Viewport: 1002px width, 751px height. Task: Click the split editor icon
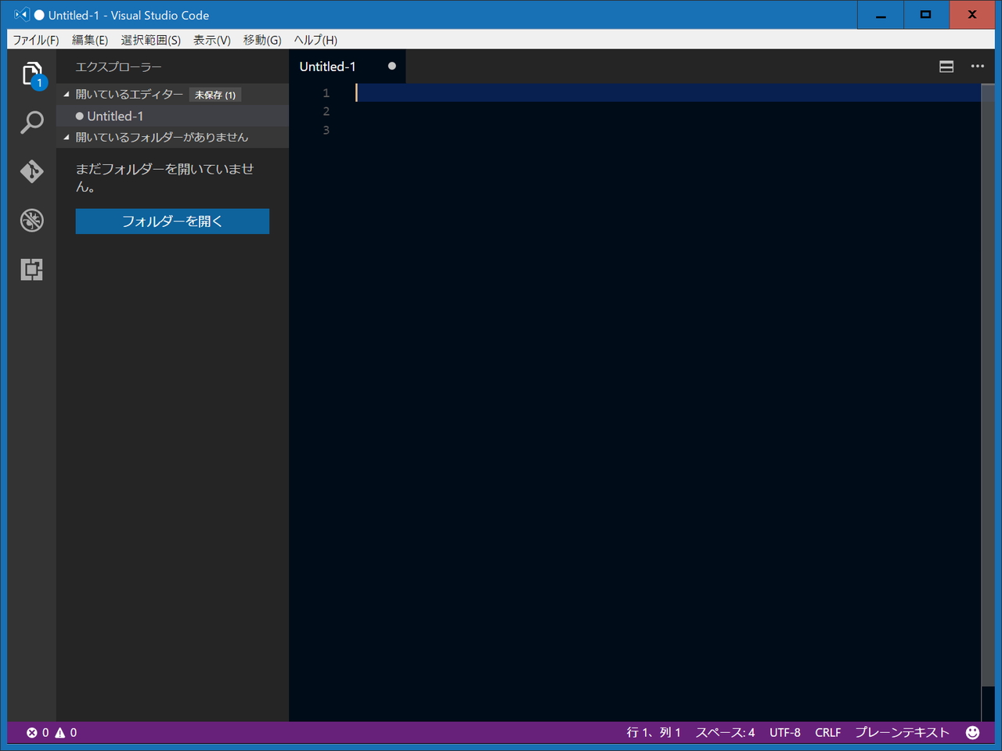pyautogui.click(x=946, y=66)
